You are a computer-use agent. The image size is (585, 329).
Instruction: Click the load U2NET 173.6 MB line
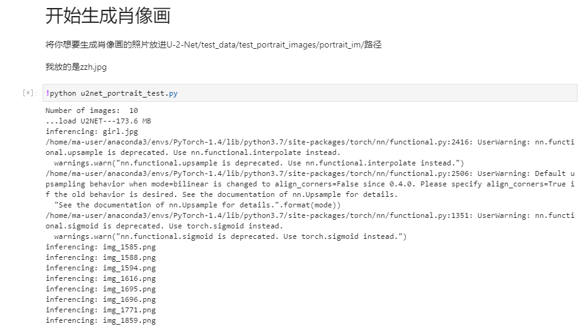(98, 122)
